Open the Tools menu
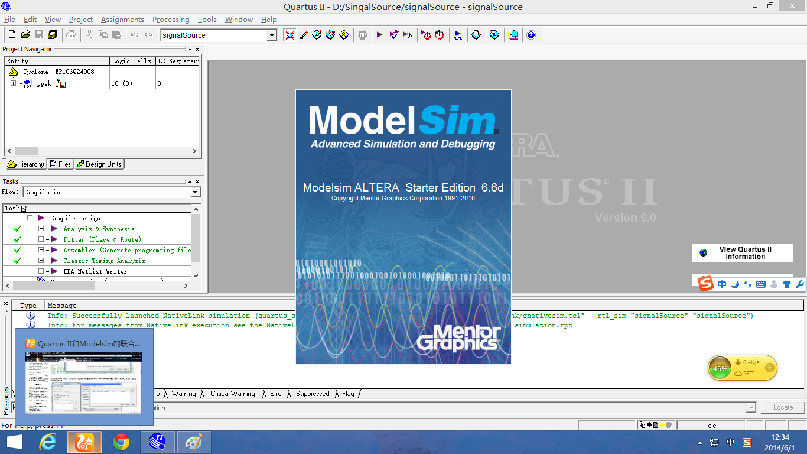The width and height of the screenshot is (807, 454). coord(207,20)
